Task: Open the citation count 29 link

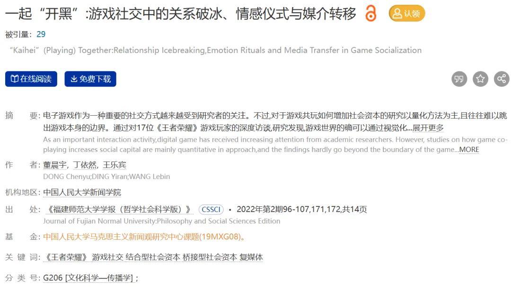Action: tap(41, 34)
